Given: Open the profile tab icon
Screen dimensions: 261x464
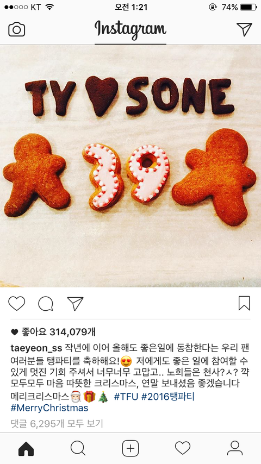Looking at the screenshot, I should (235, 448).
